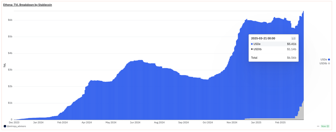Click the tallest blue bar at chart's right edge

pyautogui.click(x=303, y=56)
